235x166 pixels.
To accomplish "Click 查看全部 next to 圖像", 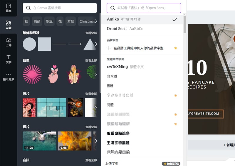I will pos(91,61).
